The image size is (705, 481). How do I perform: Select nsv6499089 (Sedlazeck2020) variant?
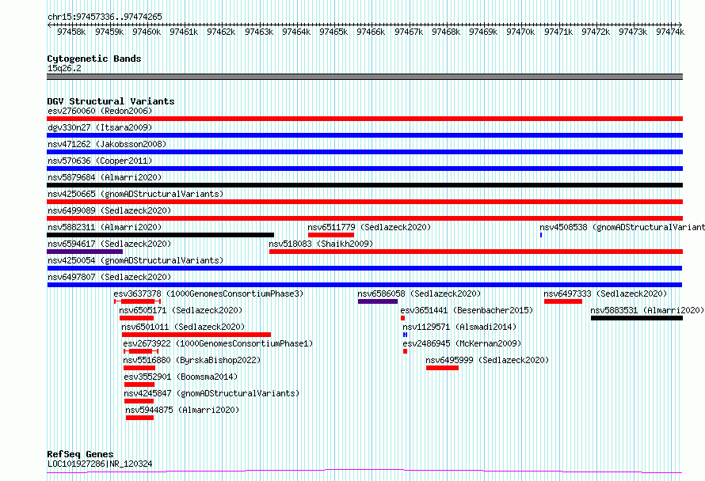pyautogui.click(x=109, y=210)
